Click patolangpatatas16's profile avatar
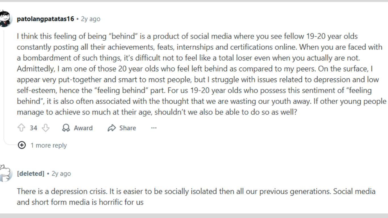 click(5, 19)
